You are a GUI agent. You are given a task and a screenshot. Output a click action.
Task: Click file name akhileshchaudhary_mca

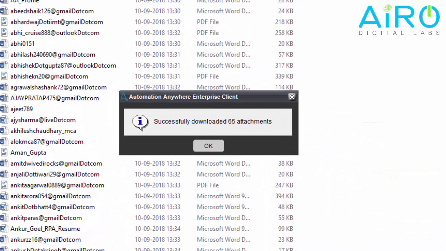43,131
